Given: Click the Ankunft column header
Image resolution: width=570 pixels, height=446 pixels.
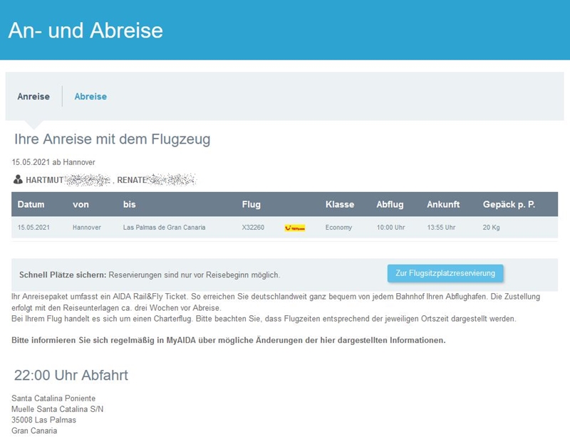Looking at the screenshot, I should pos(443,205).
